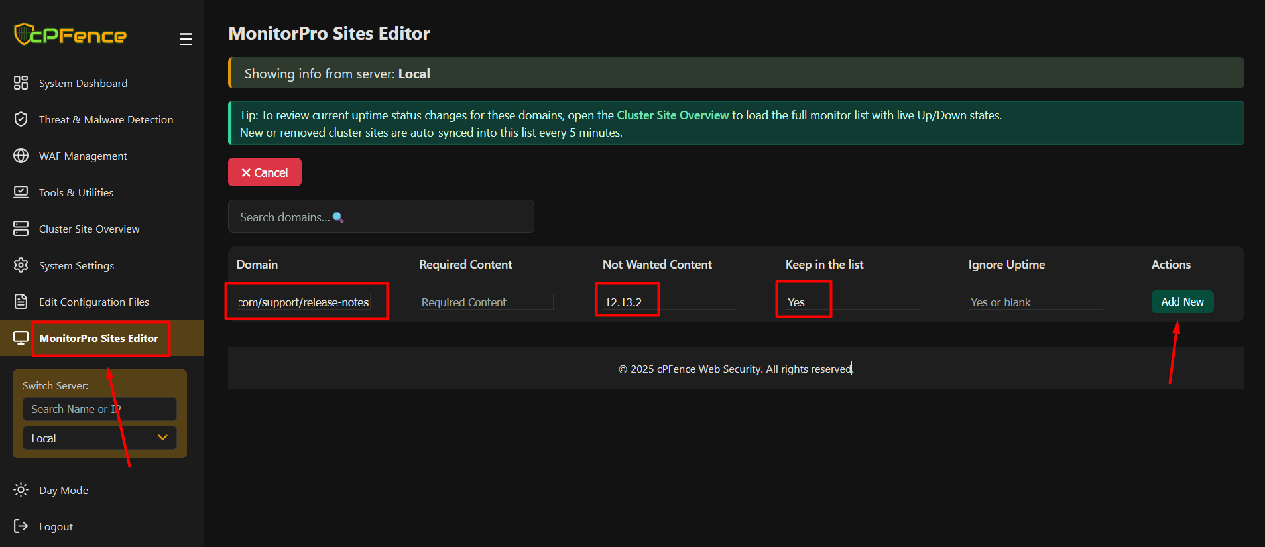Viewport: 1265px width, 547px height.
Task: Click the Cluster Site Overview server icon
Action: (x=21, y=229)
